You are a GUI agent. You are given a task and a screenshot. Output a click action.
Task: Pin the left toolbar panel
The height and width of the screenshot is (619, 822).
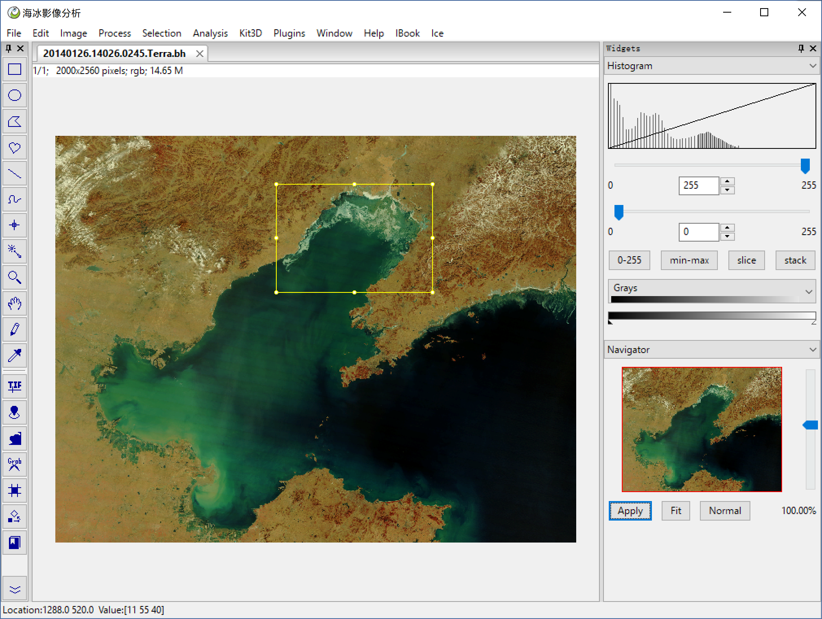click(x=9, y=49)
